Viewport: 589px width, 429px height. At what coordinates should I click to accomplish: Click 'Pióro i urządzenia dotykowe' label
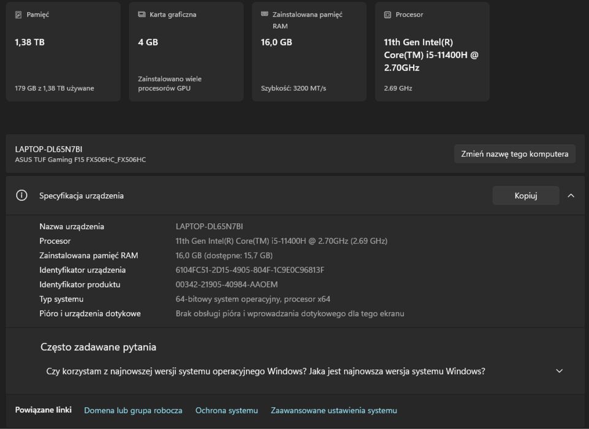pos(90,314)
